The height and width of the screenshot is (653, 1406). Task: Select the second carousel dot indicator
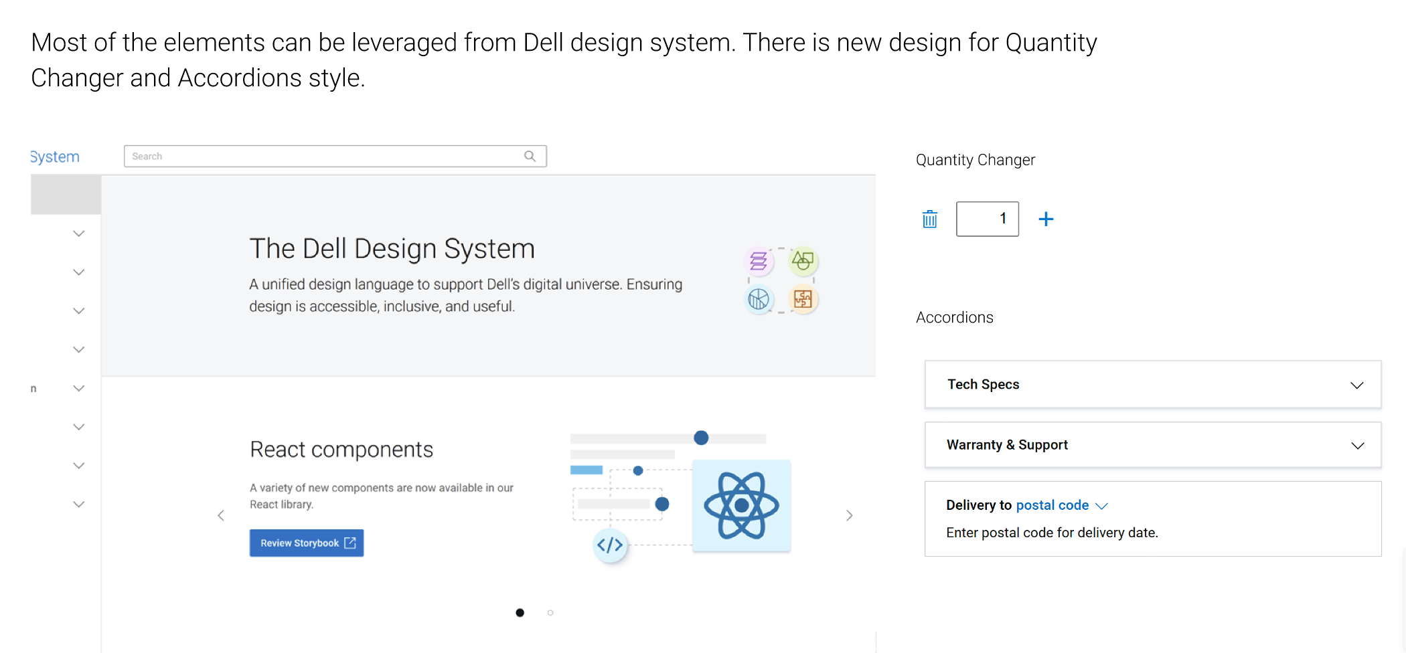pyautogui.click(x=550, y=613)
